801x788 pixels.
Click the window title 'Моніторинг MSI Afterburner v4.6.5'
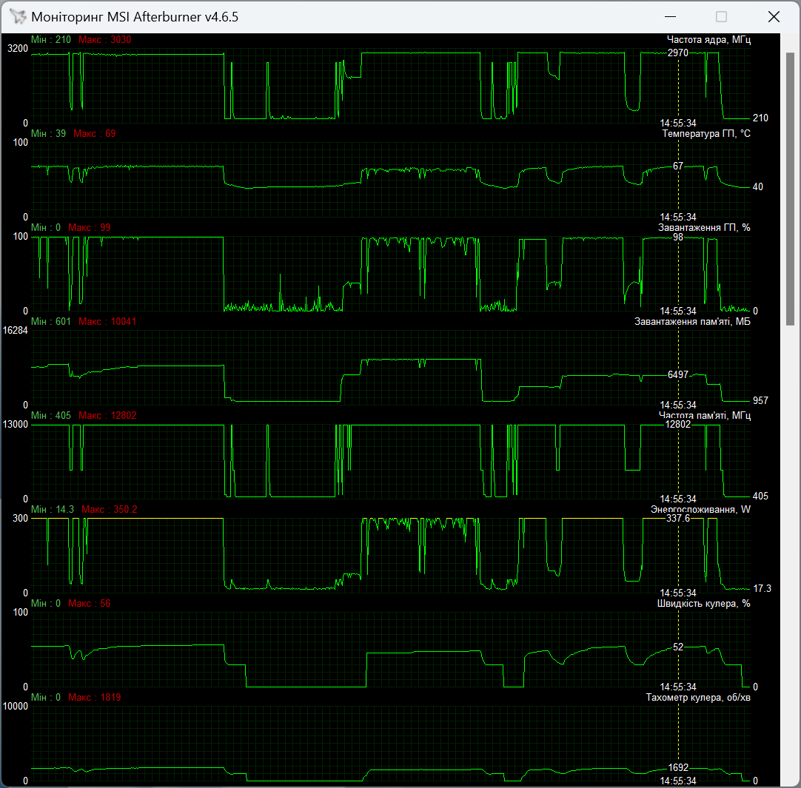point(135,17)
